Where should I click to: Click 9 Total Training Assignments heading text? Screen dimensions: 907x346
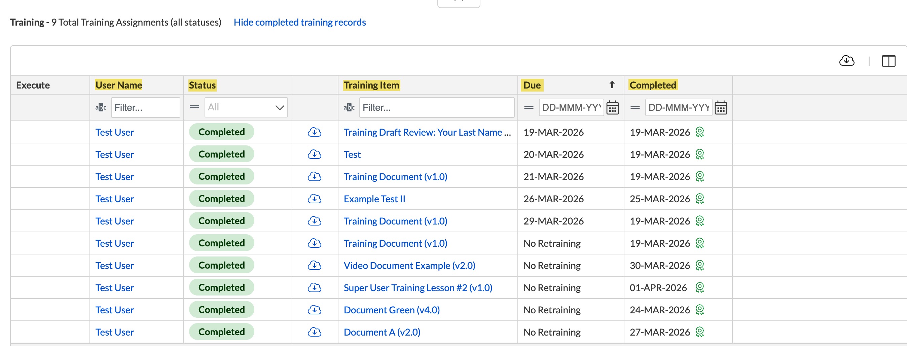coord(136,22)
